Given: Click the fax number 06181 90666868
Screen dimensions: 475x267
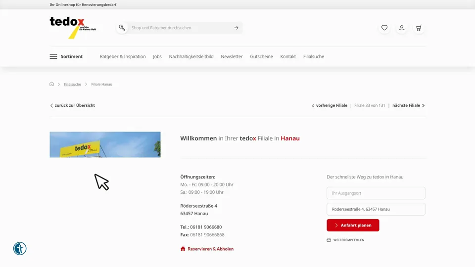Looking at the screenshot, I should click(207, 234).
